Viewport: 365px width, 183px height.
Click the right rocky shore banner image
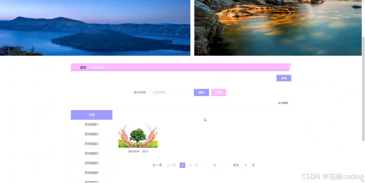(x=278, y=28)
